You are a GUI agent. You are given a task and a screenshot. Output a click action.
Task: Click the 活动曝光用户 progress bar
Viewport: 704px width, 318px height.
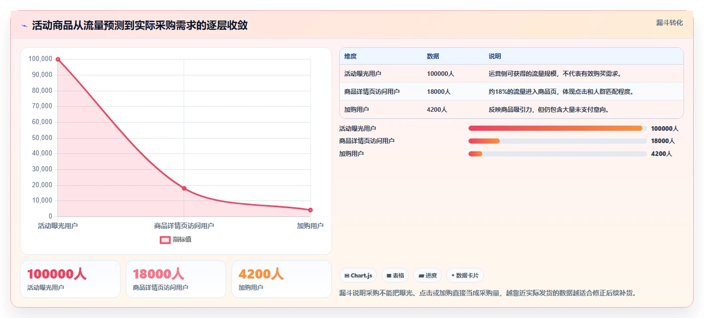pyautogui.click(x=558, y=128)
